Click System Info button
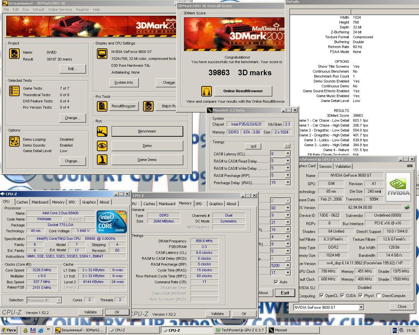Screen dimensions: 419x335 [124, 82]
